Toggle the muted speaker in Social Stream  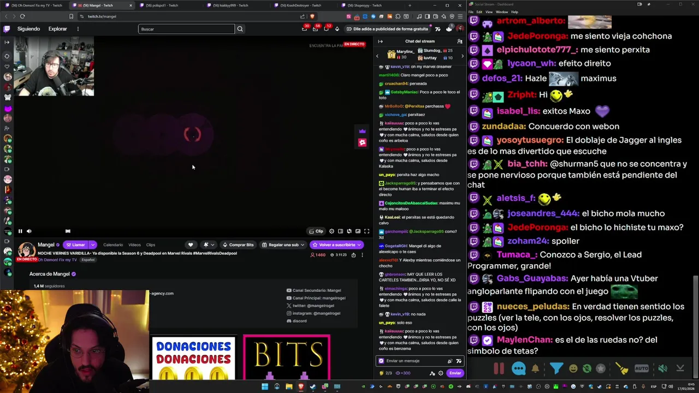(x=662, y=368)
